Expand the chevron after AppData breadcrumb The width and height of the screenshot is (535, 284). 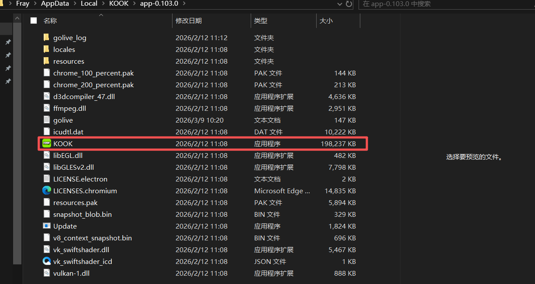(75, 3)
